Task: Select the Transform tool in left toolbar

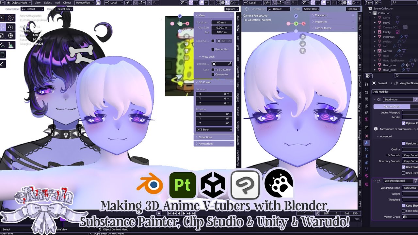Action: (10, 36)
